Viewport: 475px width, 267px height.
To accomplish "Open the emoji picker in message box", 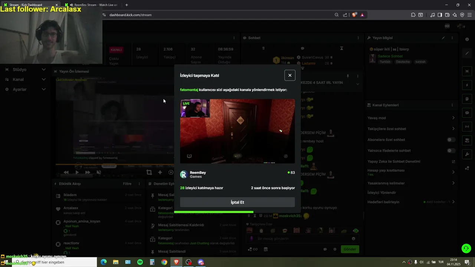I will tap(353, 238).
